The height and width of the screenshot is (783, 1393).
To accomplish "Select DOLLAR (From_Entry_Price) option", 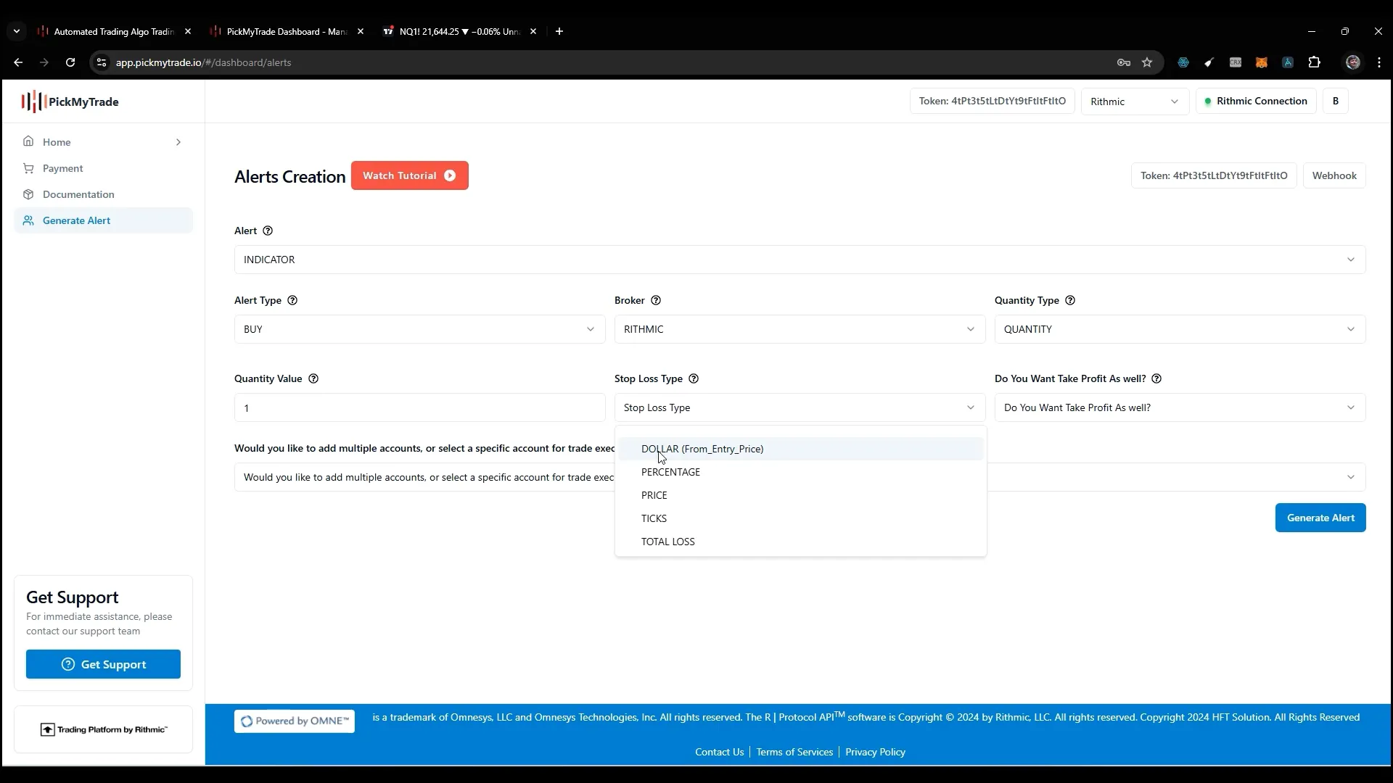I will tap(800, 449).
